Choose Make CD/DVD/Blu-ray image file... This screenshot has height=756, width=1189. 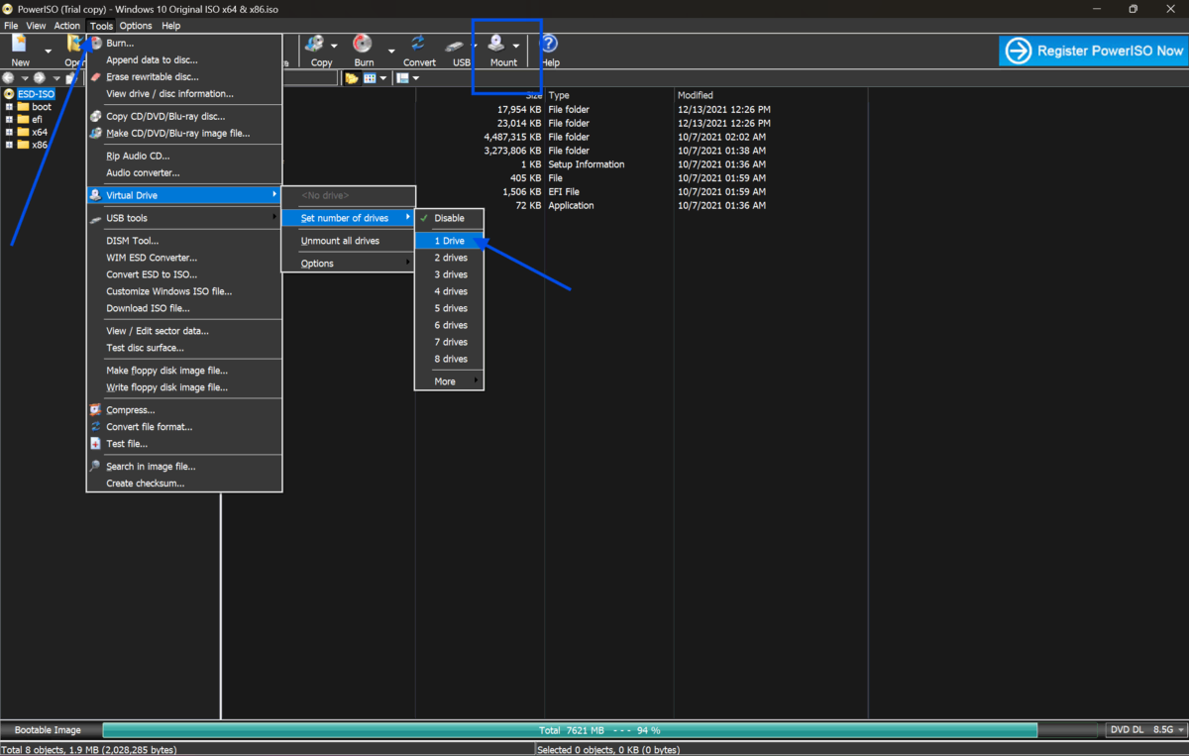(x=184, y=133)
